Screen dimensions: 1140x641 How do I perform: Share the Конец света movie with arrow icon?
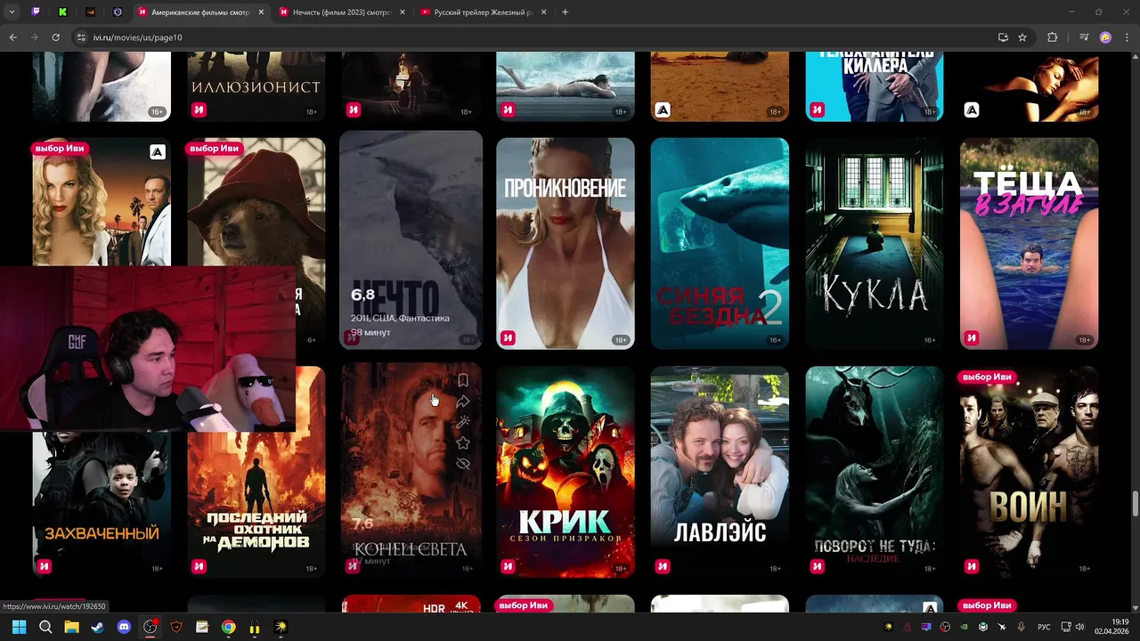tap(463, 402)
